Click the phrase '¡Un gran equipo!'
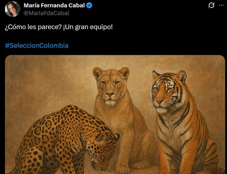 pos(88,27)
